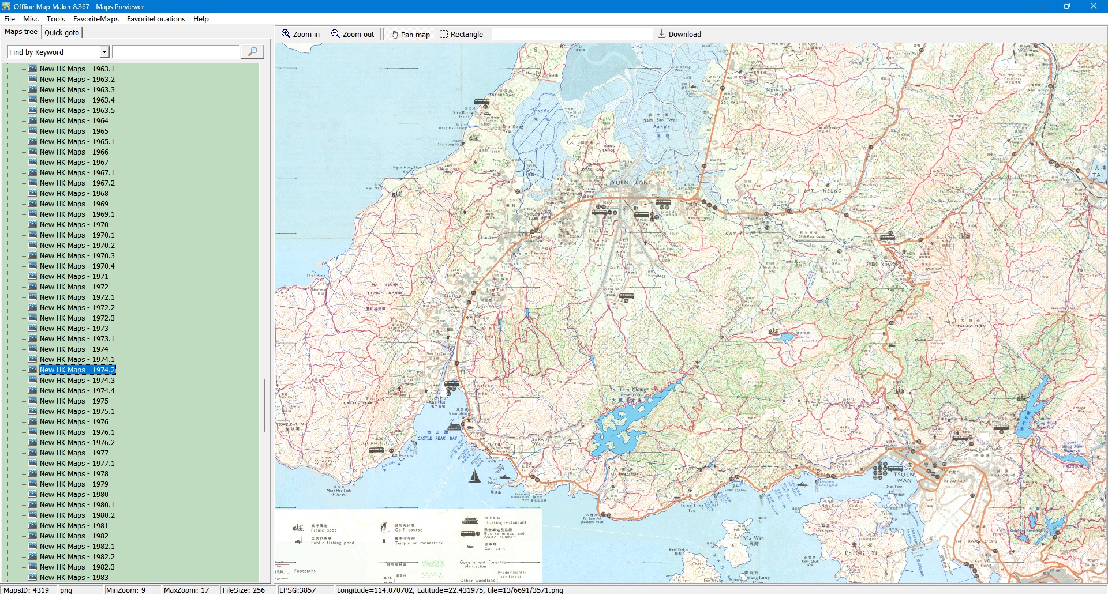
Task: Switch to the Quick goto tab
Action: 62,32
